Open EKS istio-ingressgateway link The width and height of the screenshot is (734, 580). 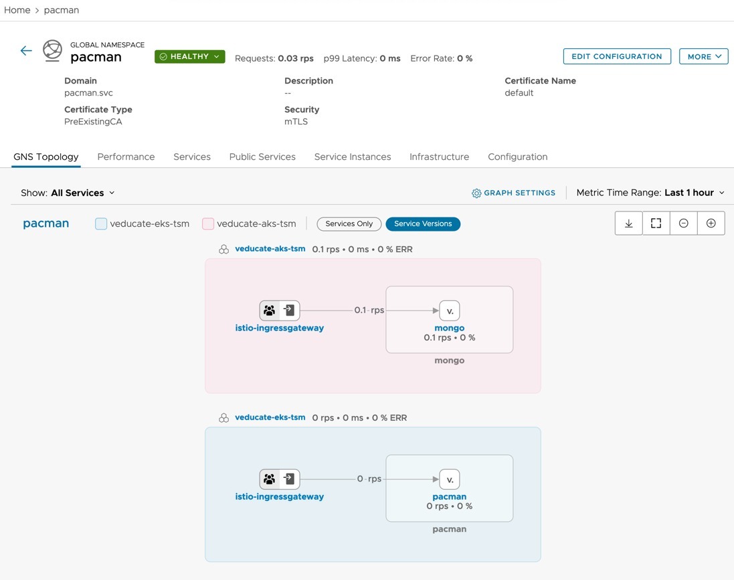pos(280,496)
